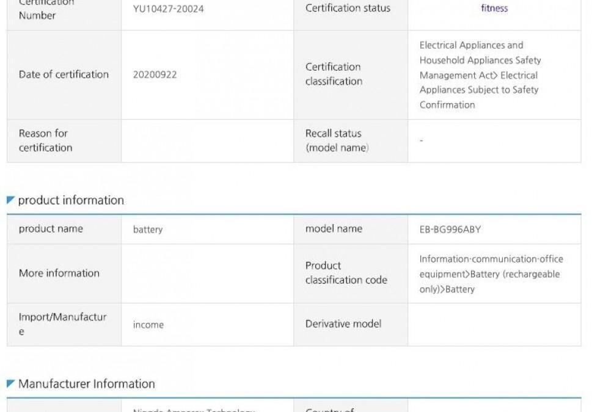Click the Electrical Appliances Safety Management Act text

(x=480, y=75)
